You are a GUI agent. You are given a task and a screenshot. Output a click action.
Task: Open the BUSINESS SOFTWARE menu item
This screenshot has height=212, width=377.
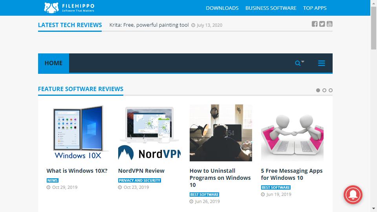[x=271, y=8]
